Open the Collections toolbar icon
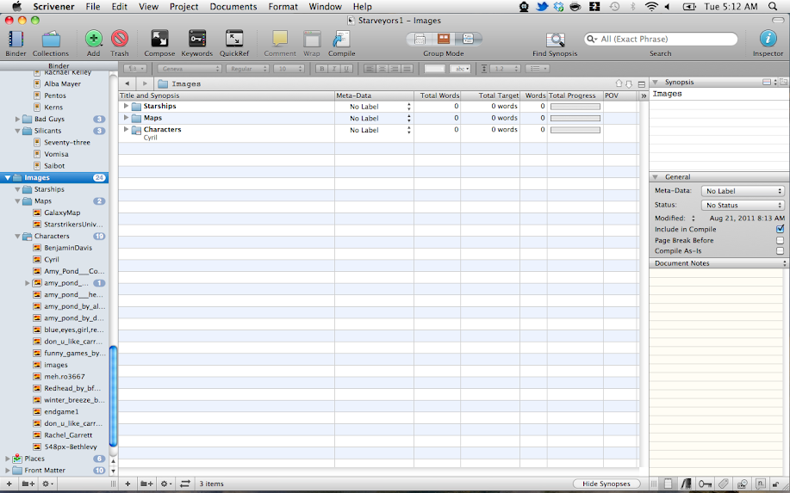 pos(51,39)
